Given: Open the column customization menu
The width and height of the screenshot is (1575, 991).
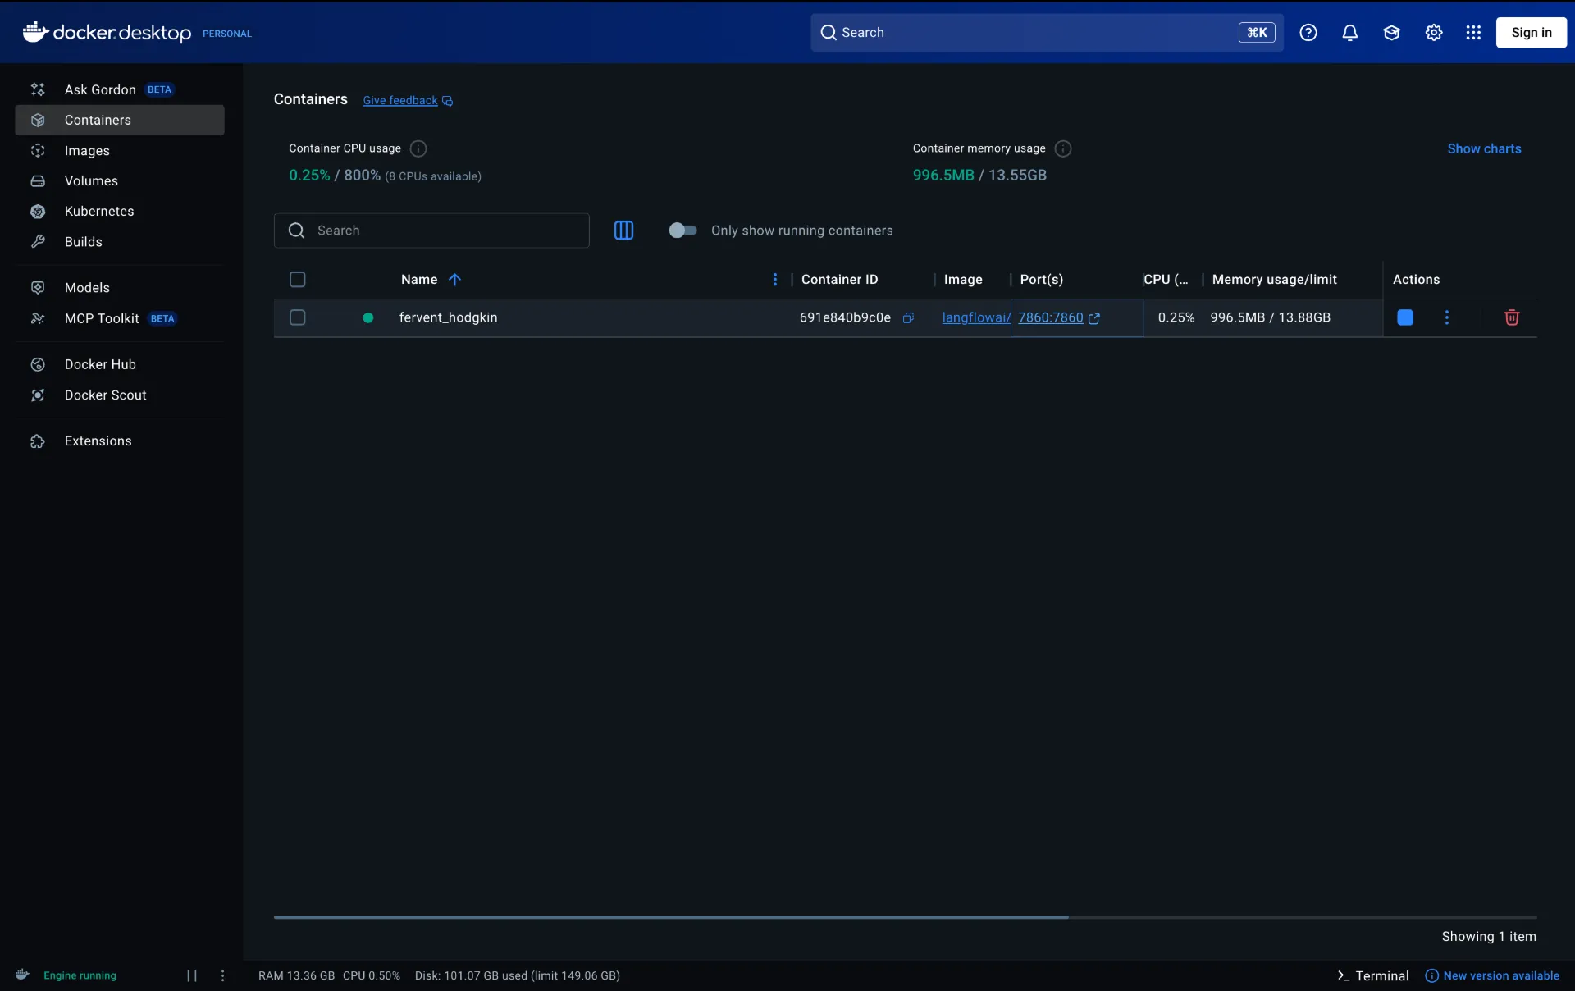Looking at the screenshot, I should click(774, 280).
